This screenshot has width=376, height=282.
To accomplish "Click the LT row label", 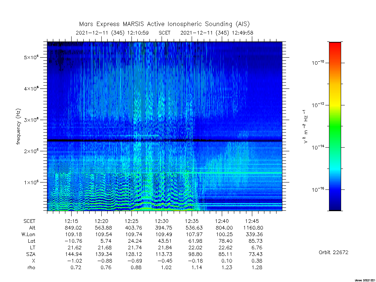I will point(33,247).
